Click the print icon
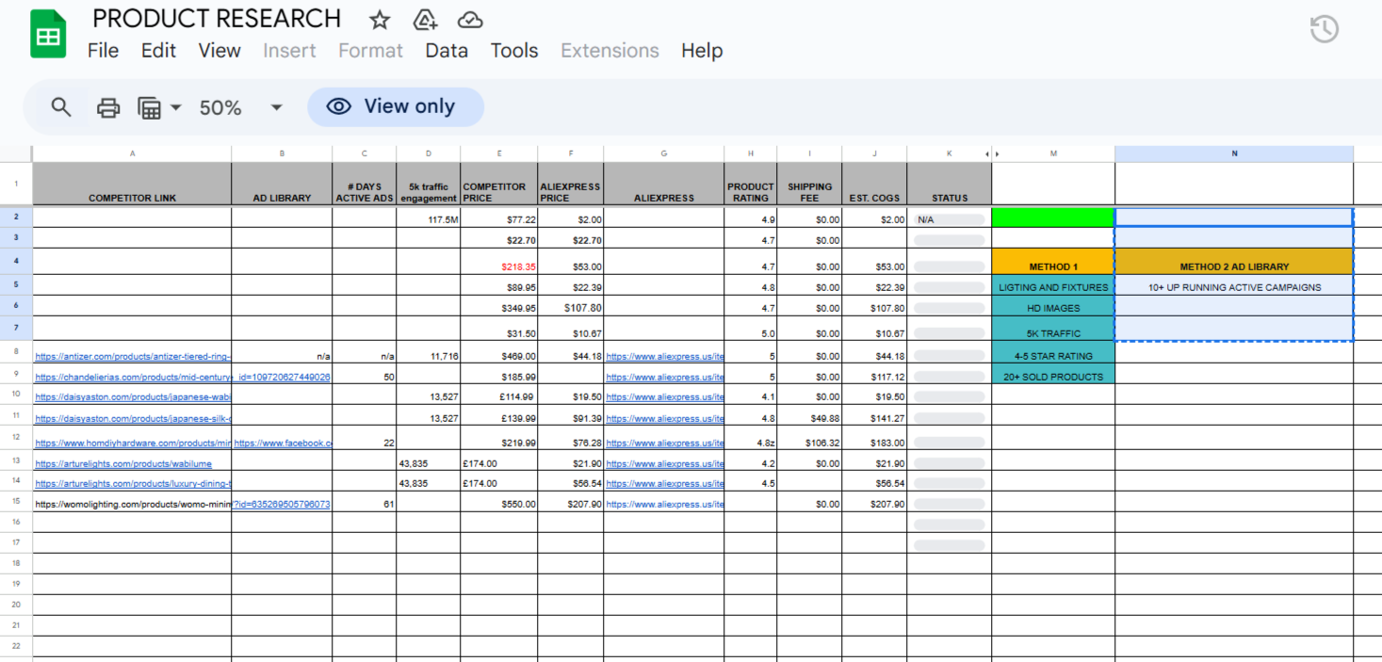The image size is (1382, 662). pyautogui.click(x=108, y=107)
